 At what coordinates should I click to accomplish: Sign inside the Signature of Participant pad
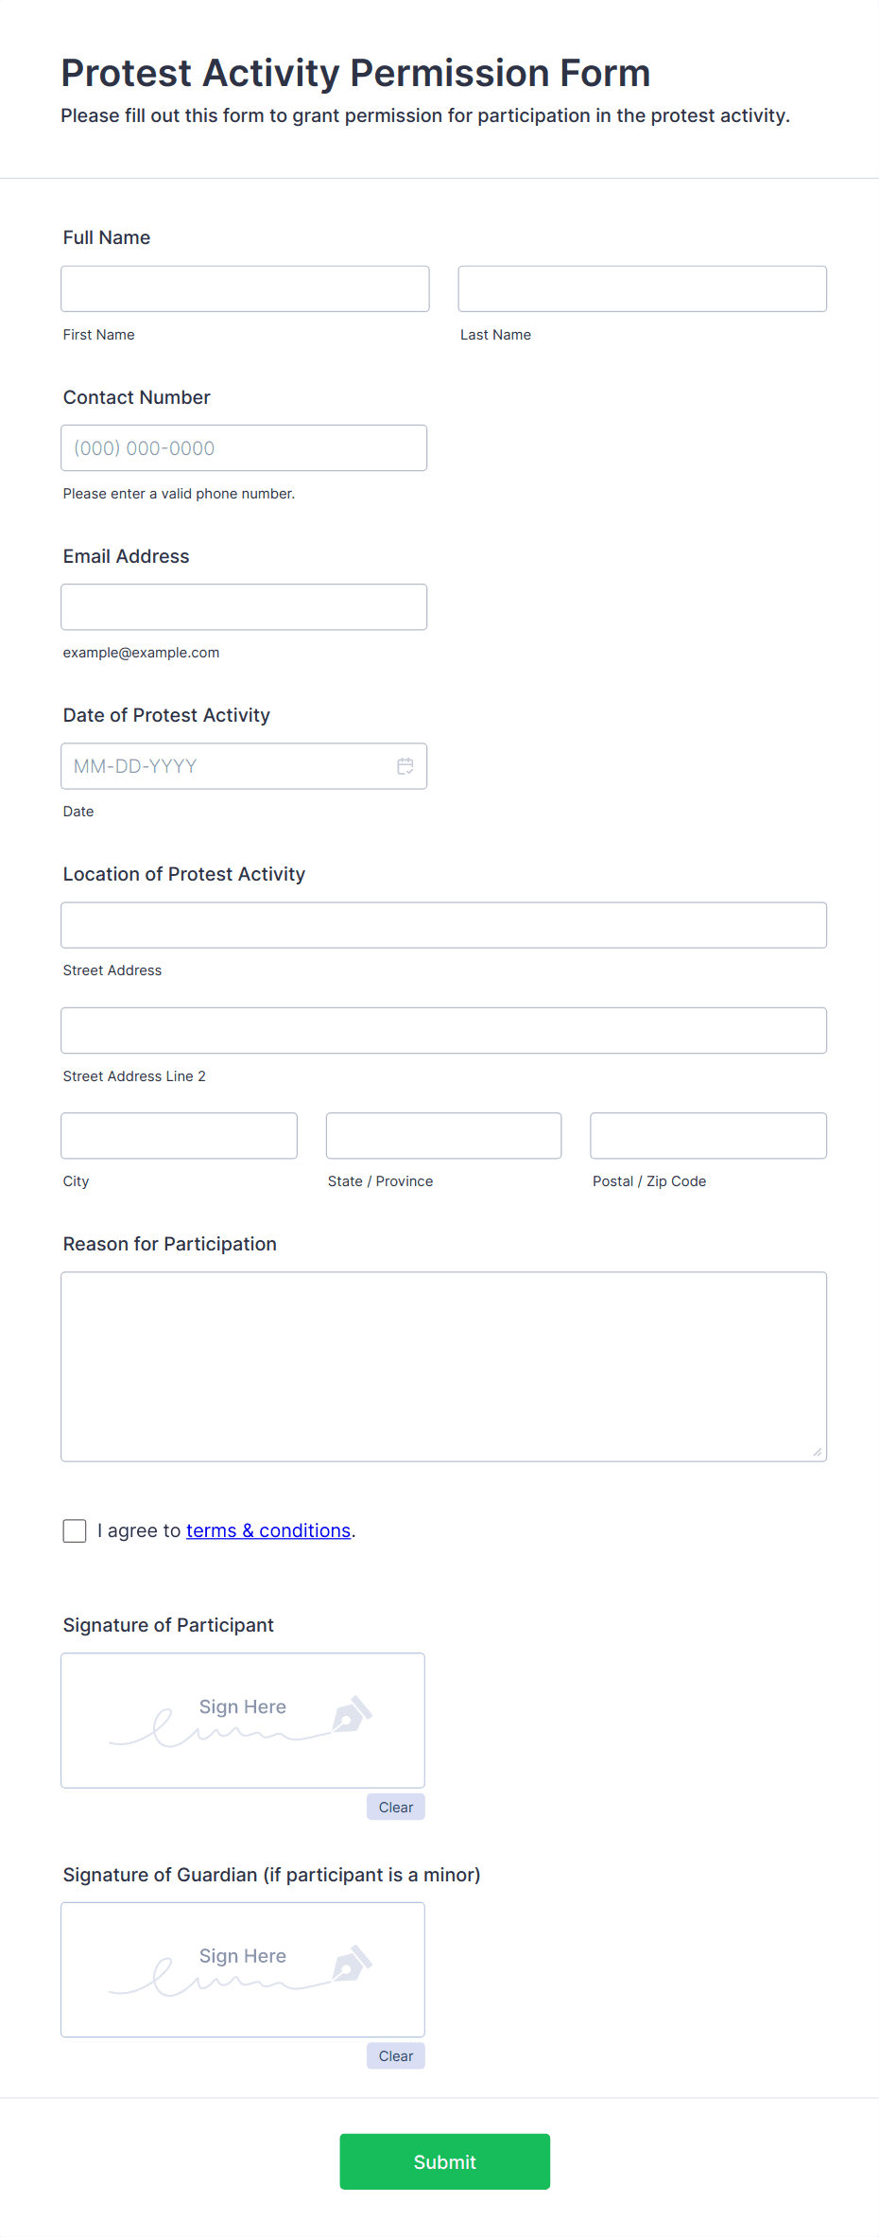[242, 1721]
